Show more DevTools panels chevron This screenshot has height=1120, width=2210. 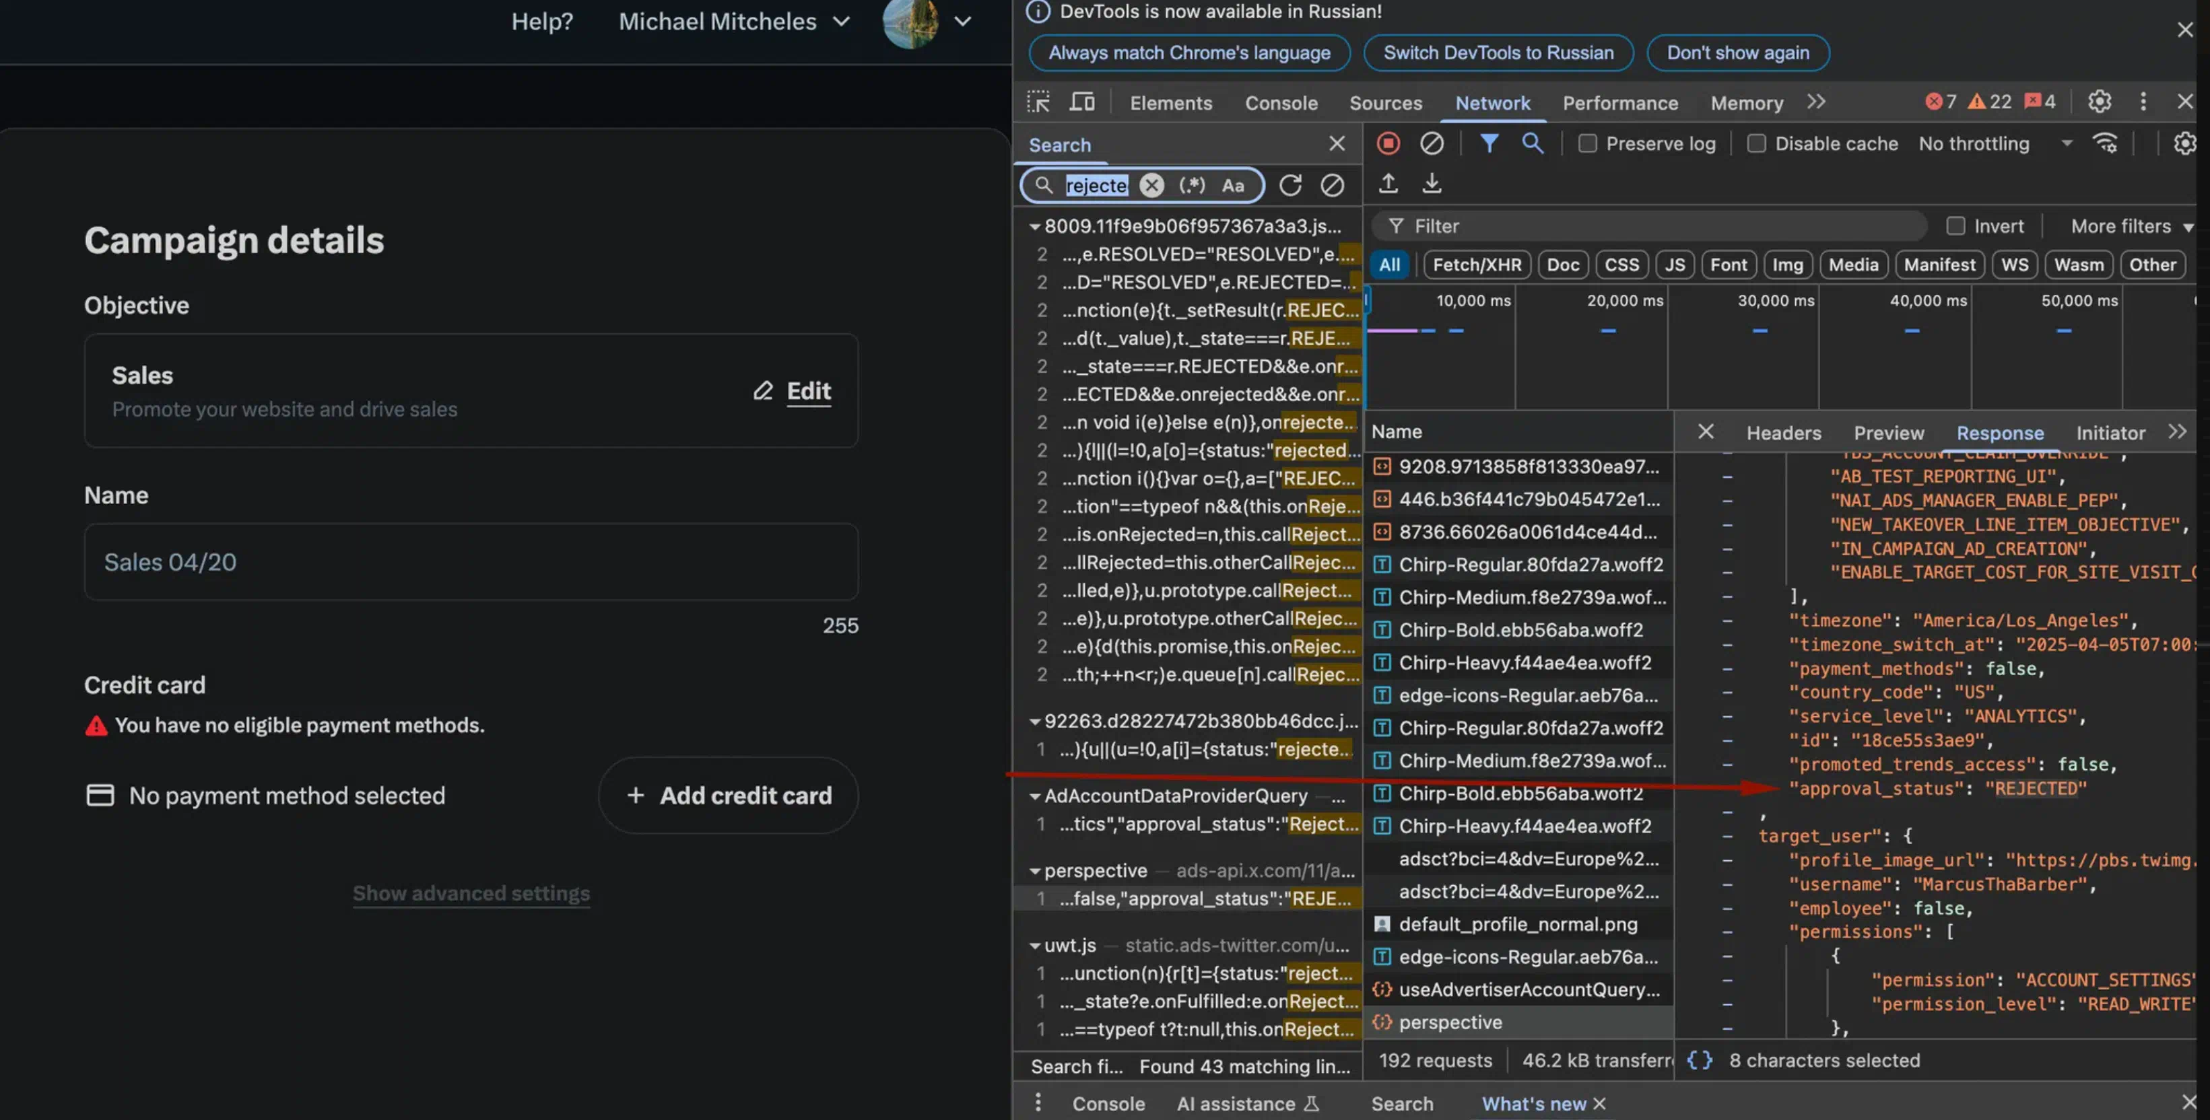1816,102
